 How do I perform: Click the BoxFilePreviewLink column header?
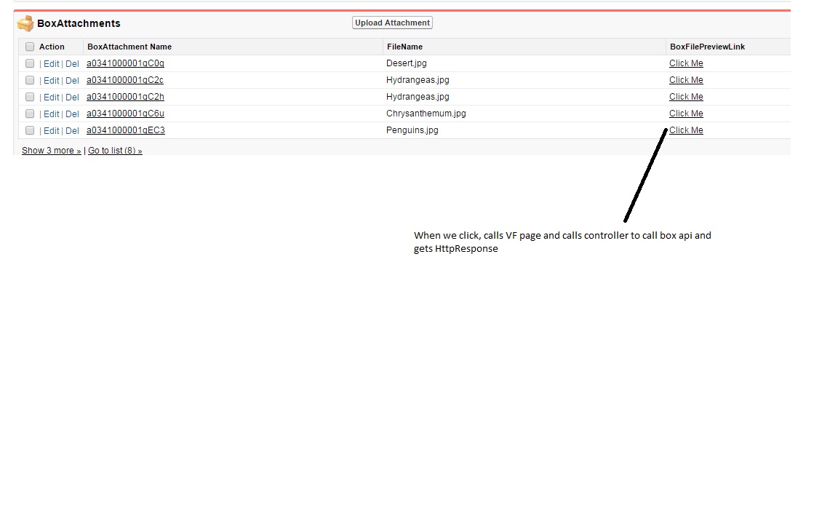coord(707,47)
